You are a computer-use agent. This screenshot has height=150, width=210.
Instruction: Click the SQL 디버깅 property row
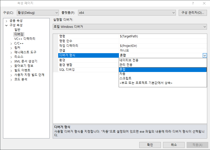pos(89,70)
